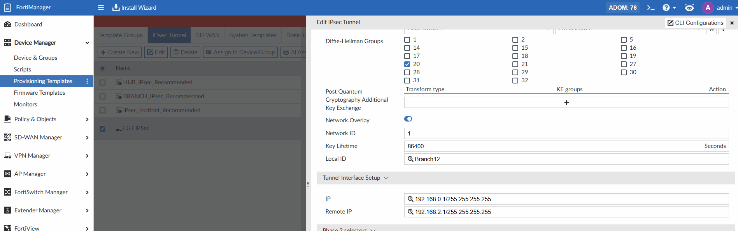
Task: Click the tunnel IP address field
Action: (x=566, y=199)
